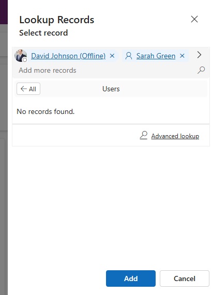Screen dimensions: 212x295
Task: Focus the Add more records field
Action: coord(107,70)
